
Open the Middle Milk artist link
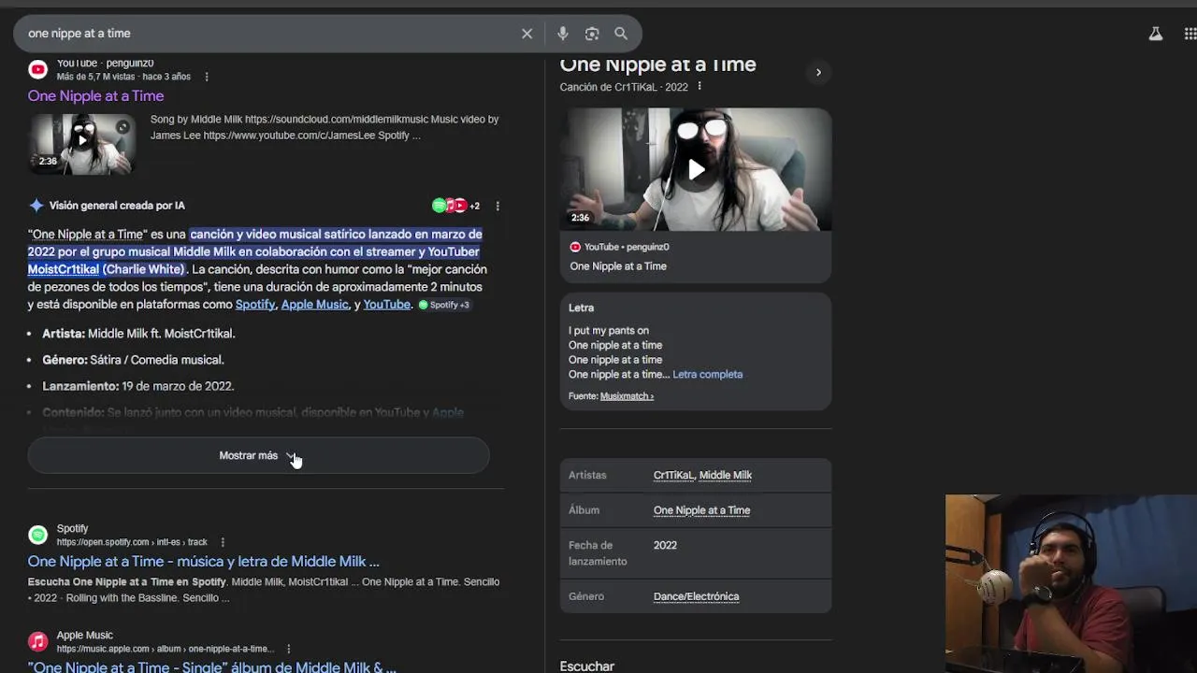pyautogui.click(x=726, y=476)
